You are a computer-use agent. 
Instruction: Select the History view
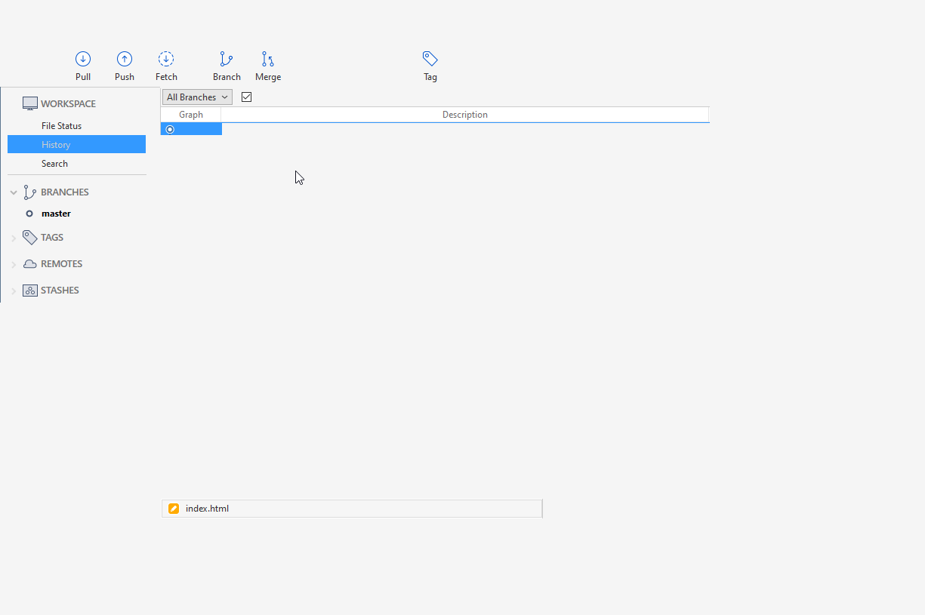point(76,144)
